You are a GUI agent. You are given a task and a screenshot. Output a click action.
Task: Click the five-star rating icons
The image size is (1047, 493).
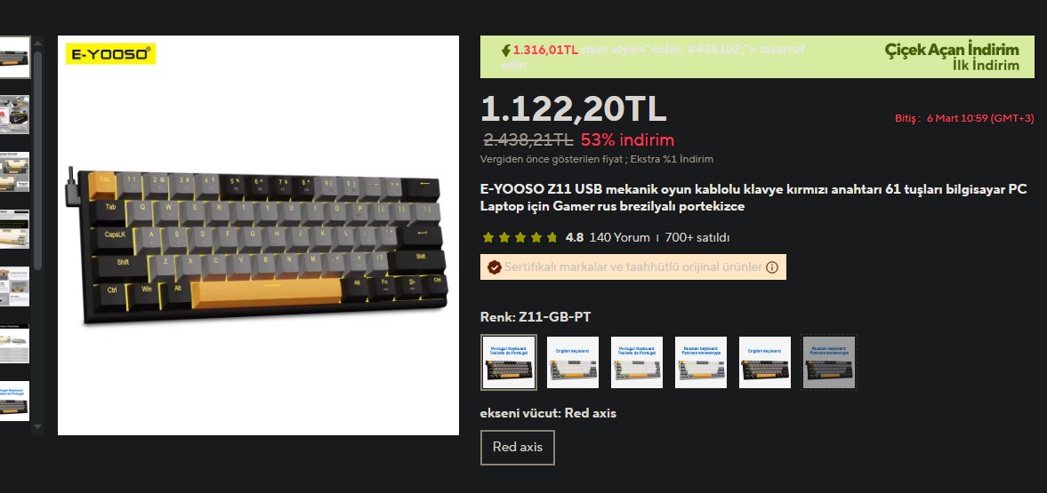coord(519,237)
